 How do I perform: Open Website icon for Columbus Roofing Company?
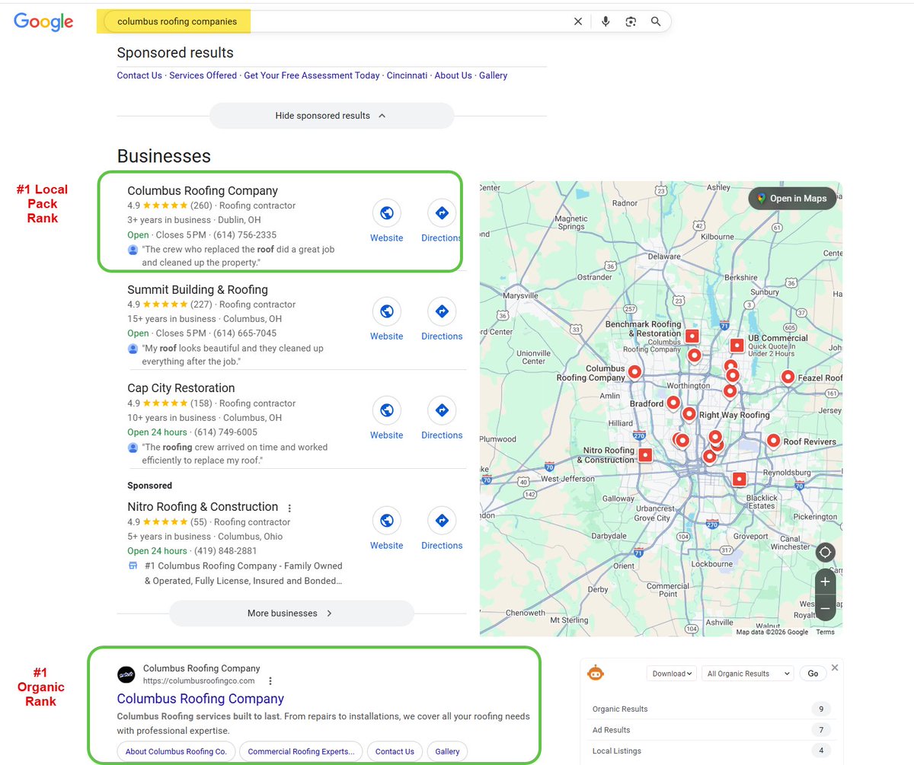(387, 213)
